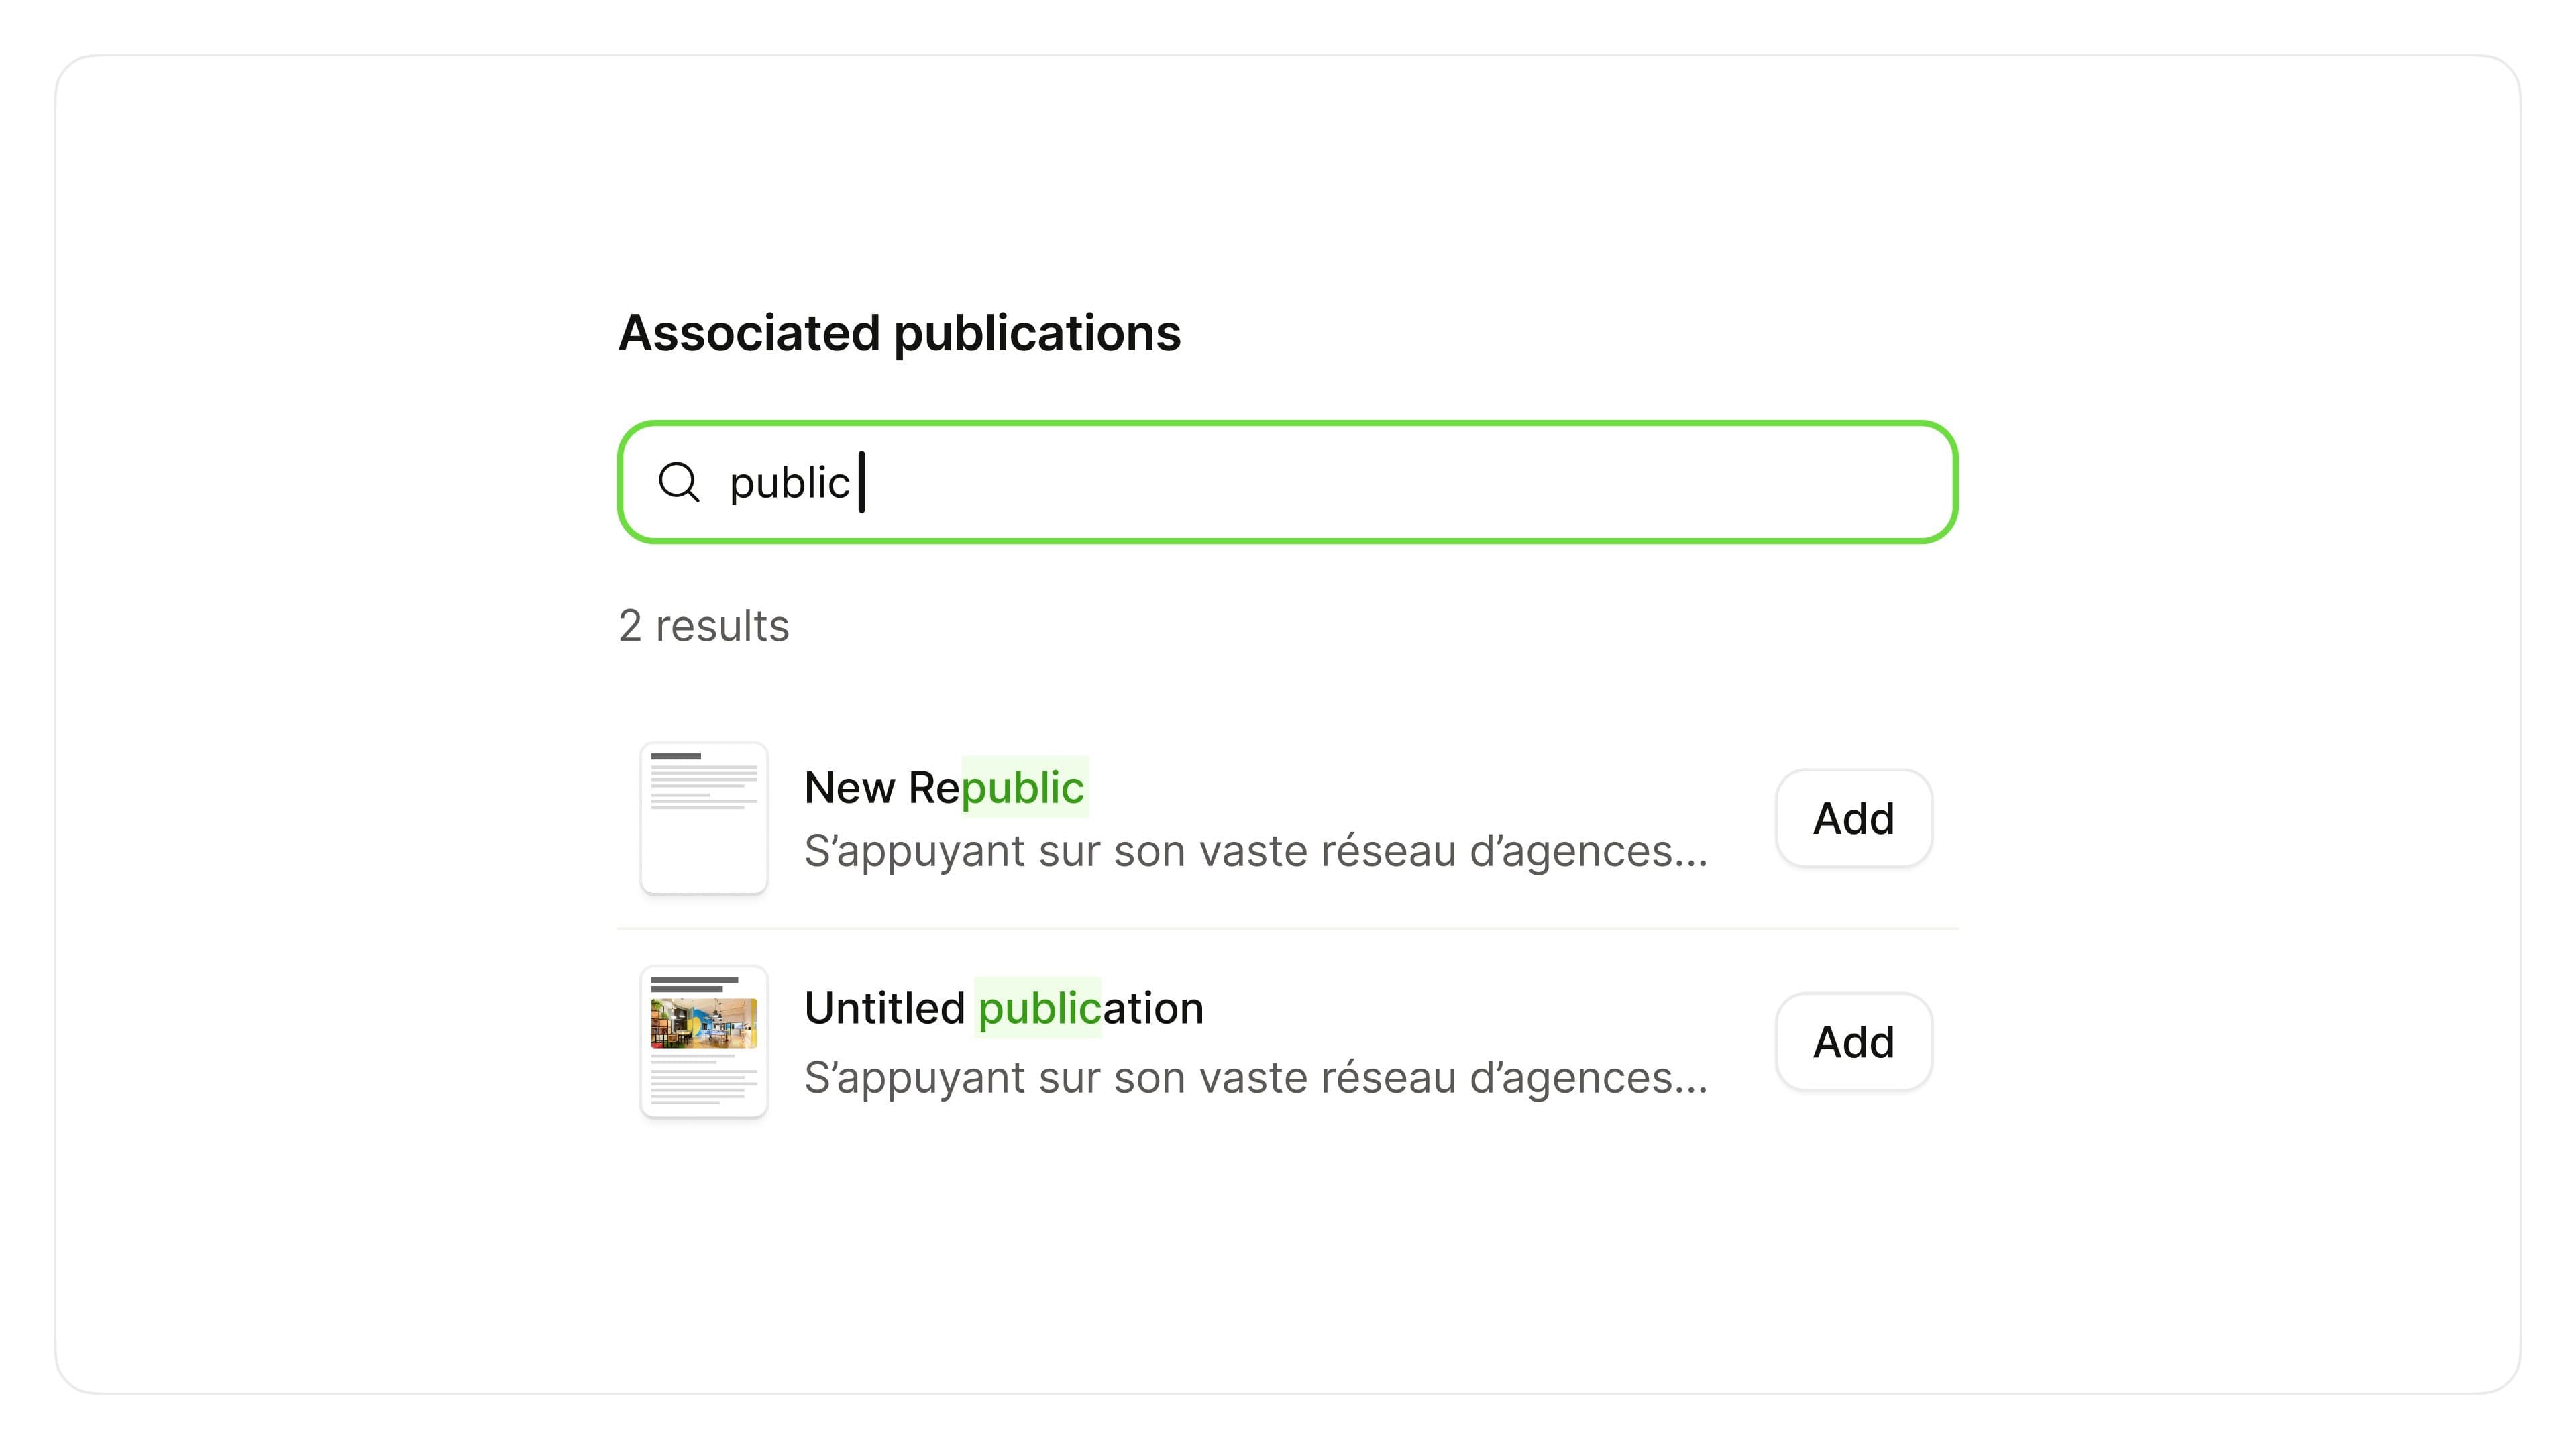Click green highlighted "public" in Untitled publication
The width and height of the screenshot is (2576, 1449).
coord(1038,1008)
